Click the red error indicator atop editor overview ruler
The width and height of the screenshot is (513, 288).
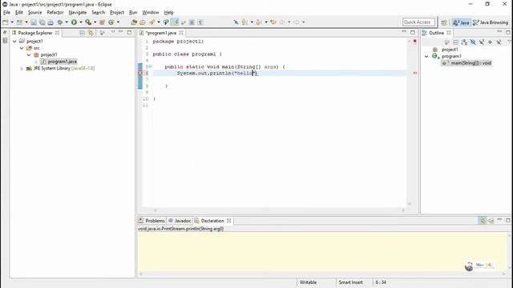point(415,42)
